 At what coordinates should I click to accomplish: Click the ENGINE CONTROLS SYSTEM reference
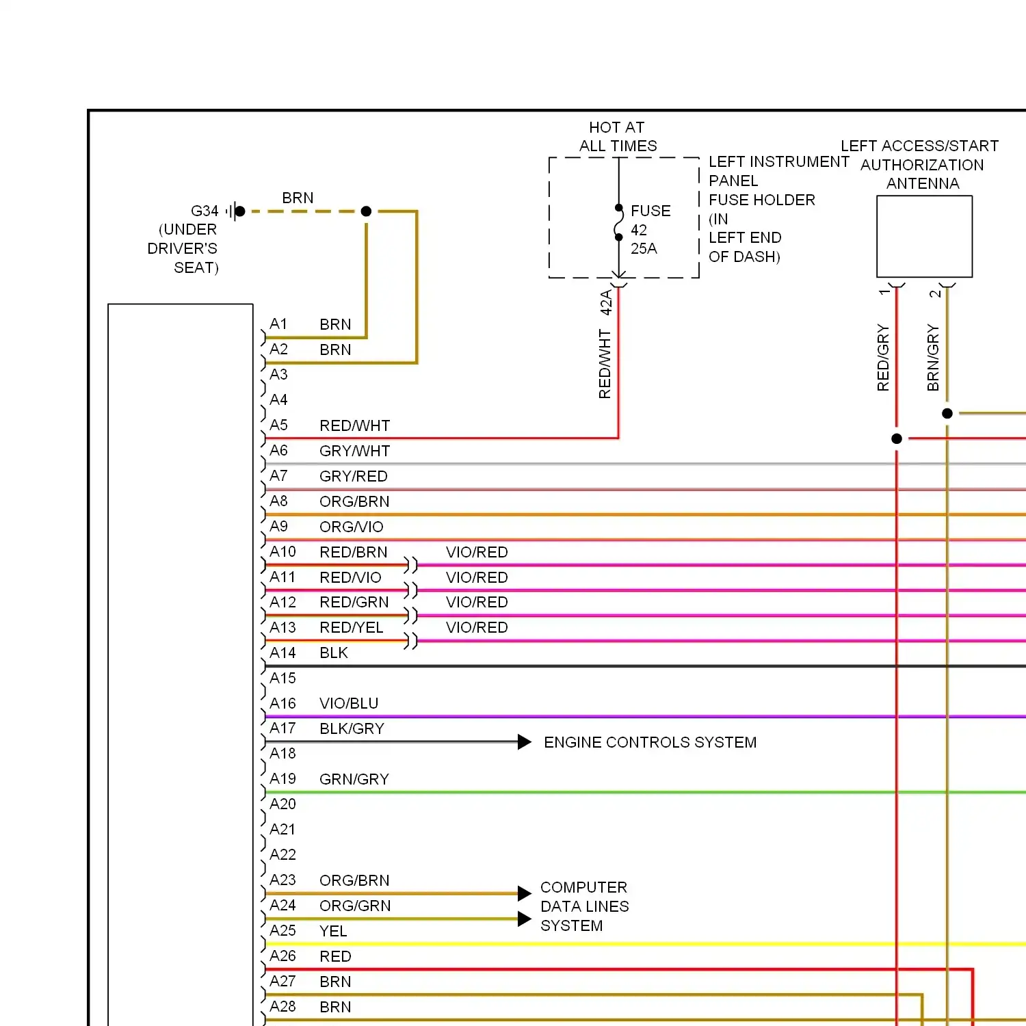point(650,742)
